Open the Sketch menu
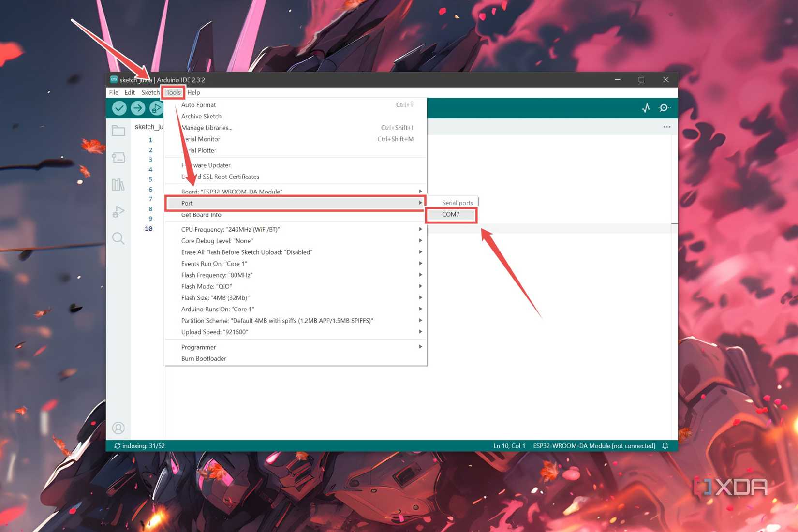798x532 pixels. point(150,92)
